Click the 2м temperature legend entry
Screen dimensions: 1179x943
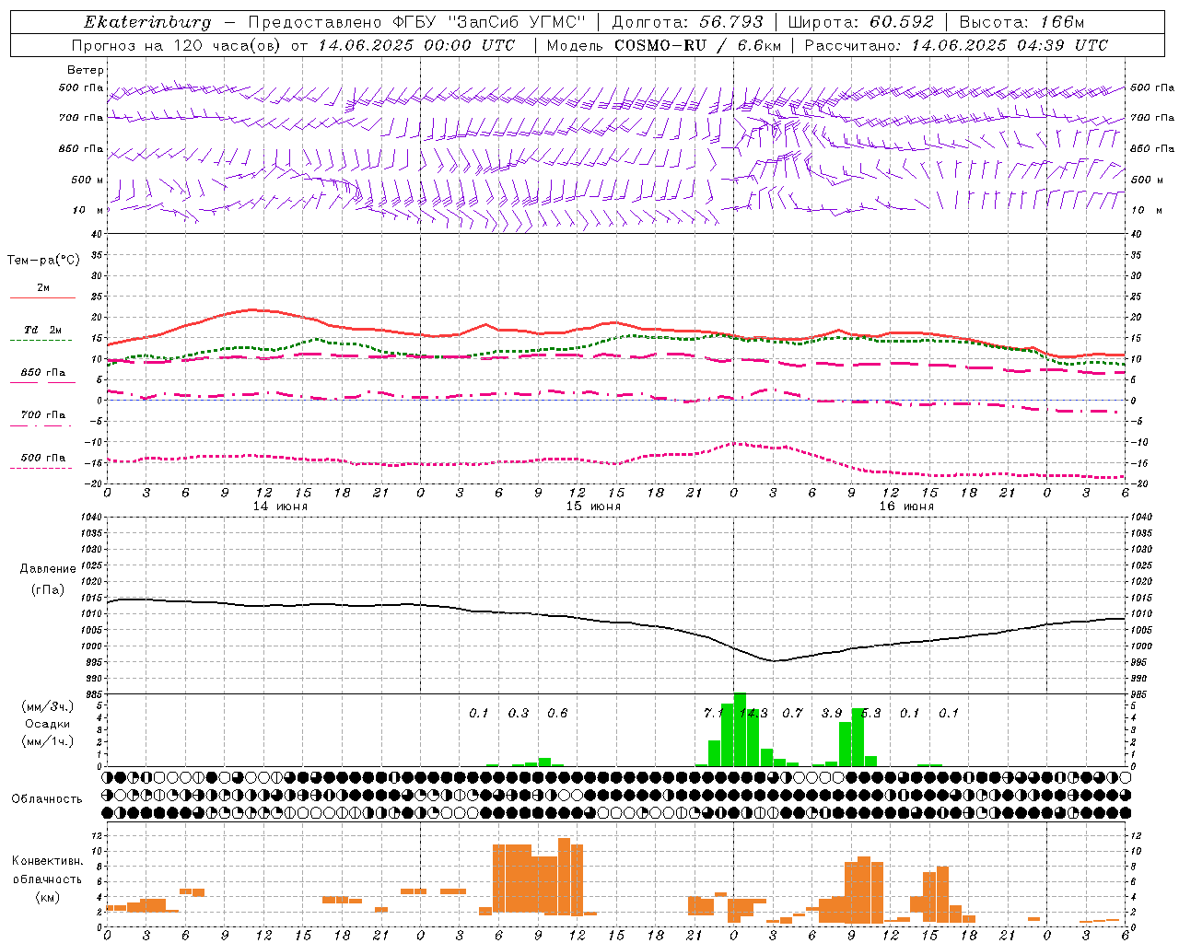coord(43,287)
